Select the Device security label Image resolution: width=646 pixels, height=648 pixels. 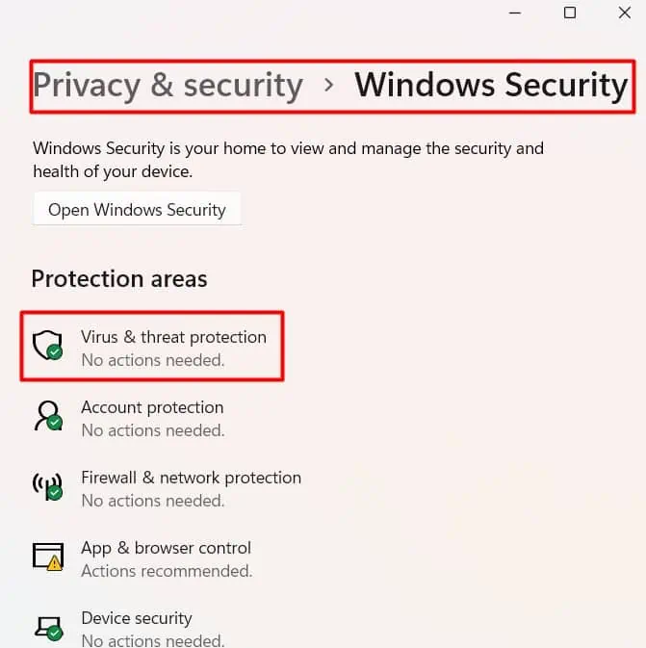(x=137, y=618)
